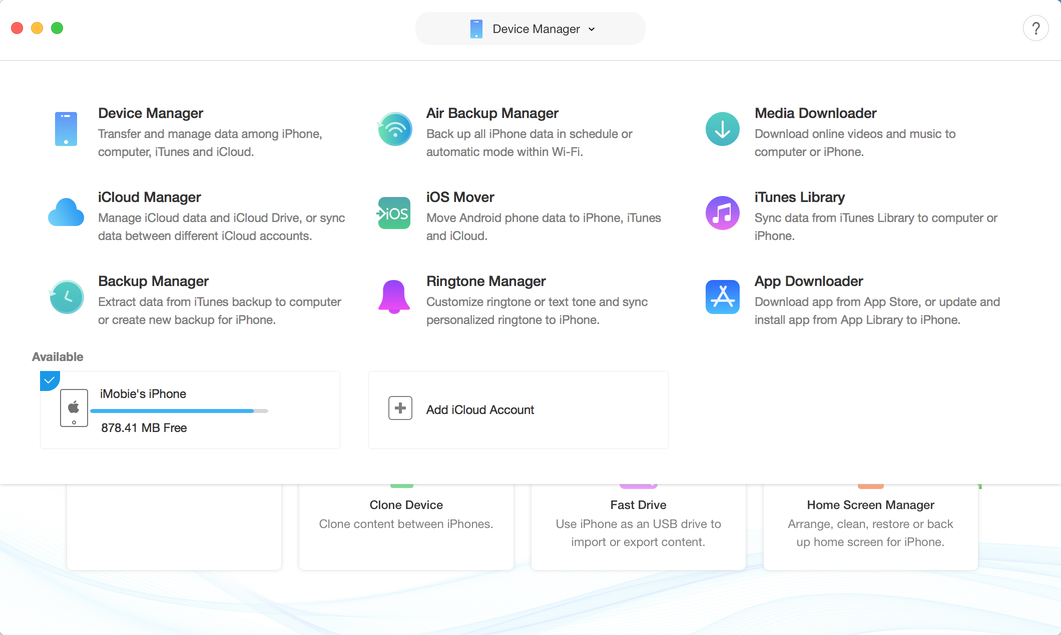Select the iOS Mover icon
This screenshot has width=1061, height=635.
pyautogui.click(x=394, y=213)
